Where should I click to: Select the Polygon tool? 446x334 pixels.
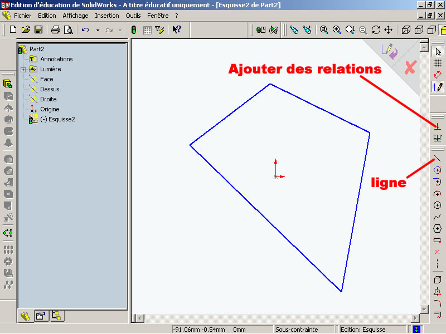[438, 229]
